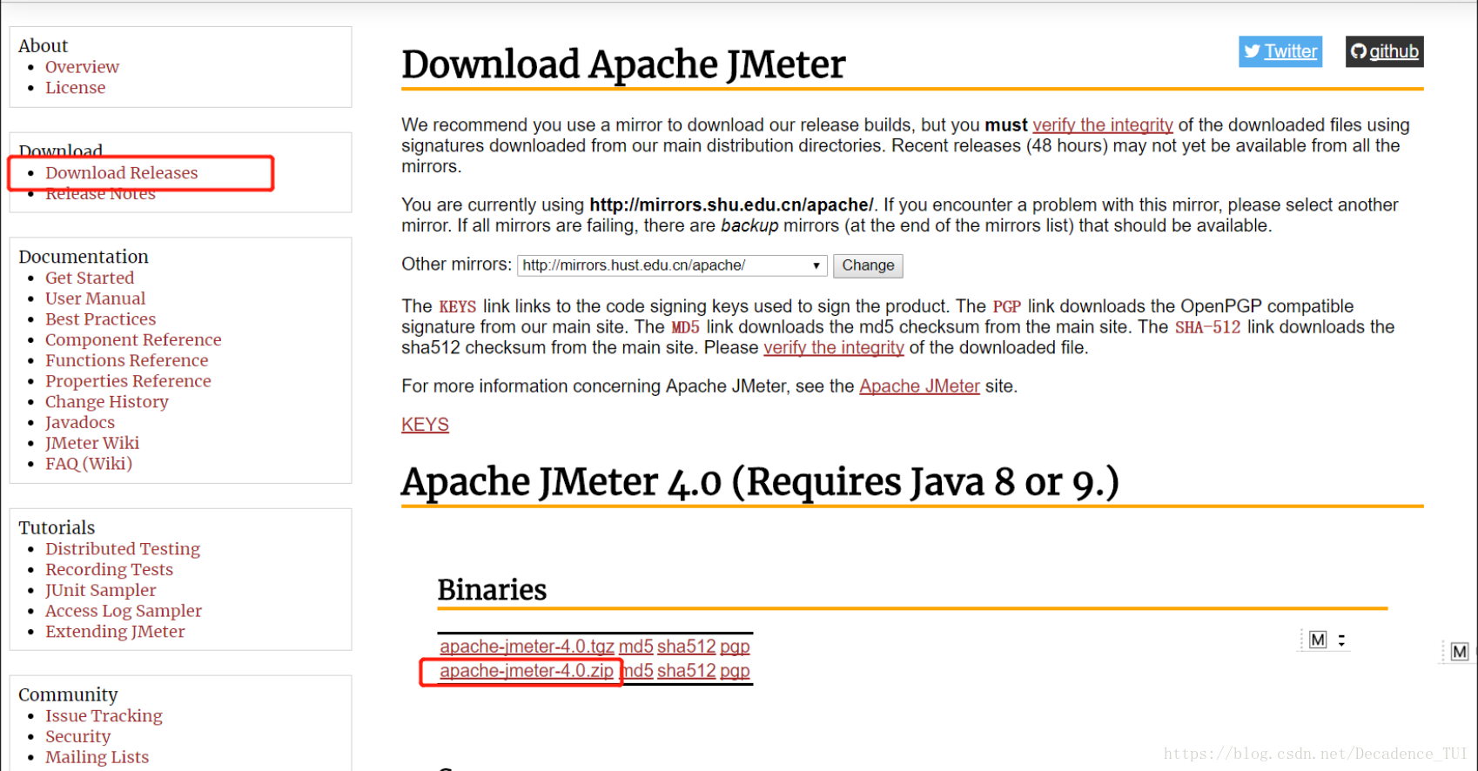1478x771 pixels.
Task: Download apache-jmeter-4.0.tgz
Action: coord(527,647)
